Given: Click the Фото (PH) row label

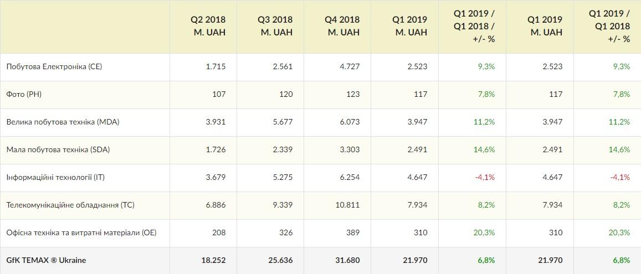Looking at the screenshot, I should point(24,94).
